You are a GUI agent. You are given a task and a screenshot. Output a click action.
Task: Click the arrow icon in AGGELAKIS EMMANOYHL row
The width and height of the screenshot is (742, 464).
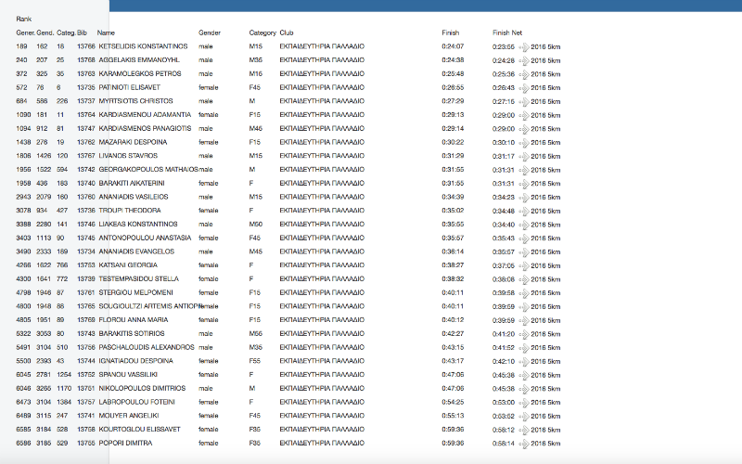coord(524,61)
